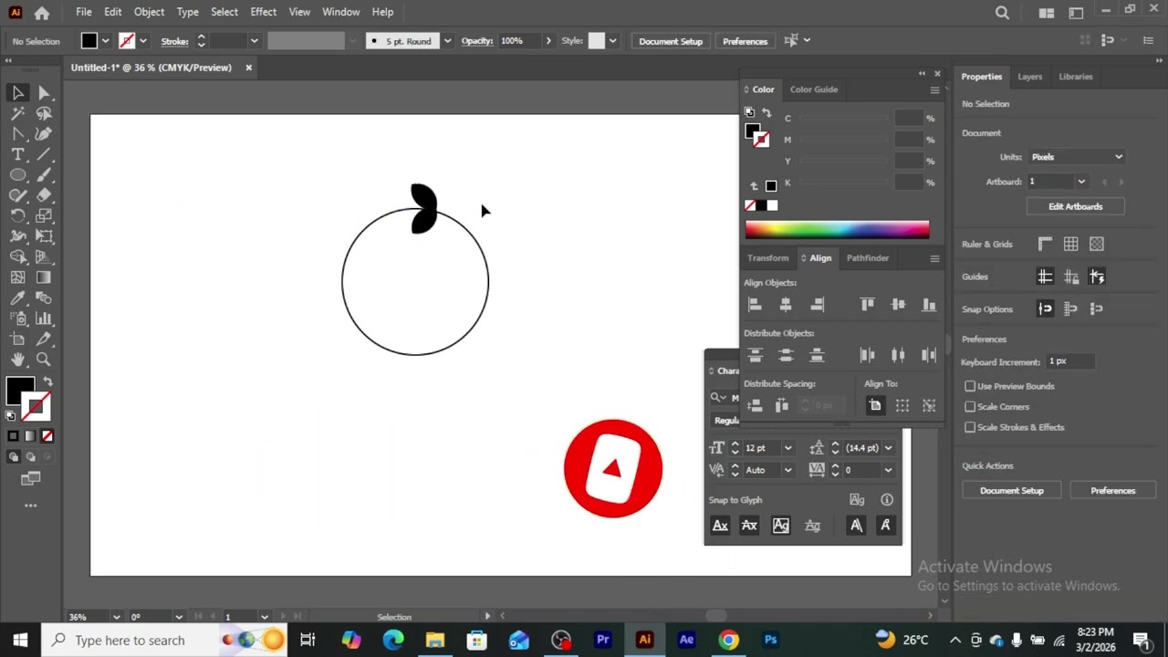1168x657 pixels.
Task: Open the File menu
Action: coord(84,12)
